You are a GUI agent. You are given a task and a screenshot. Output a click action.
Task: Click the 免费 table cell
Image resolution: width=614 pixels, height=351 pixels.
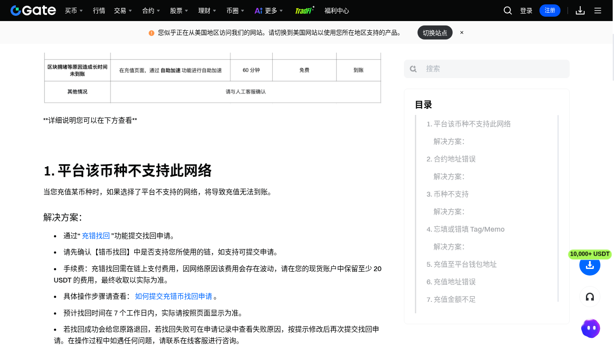(x=304, y=70)
